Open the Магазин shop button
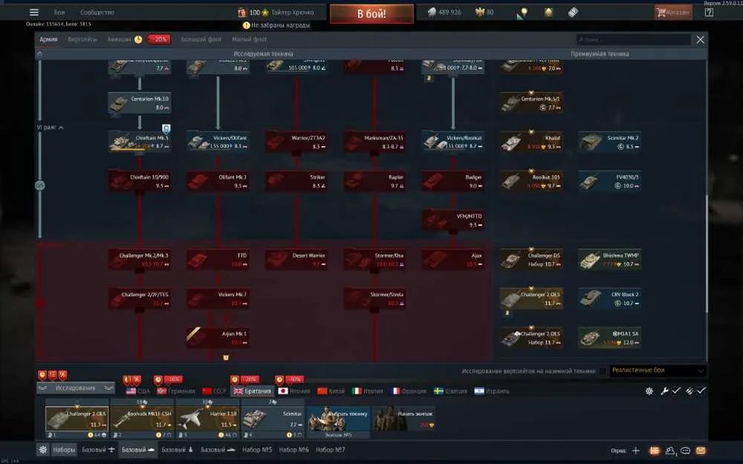 click(673, 13)
